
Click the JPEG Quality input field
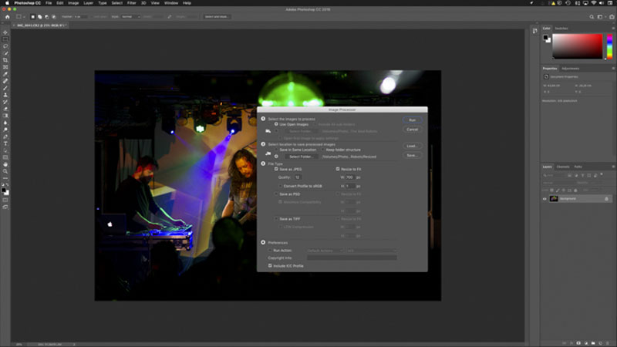298,177
